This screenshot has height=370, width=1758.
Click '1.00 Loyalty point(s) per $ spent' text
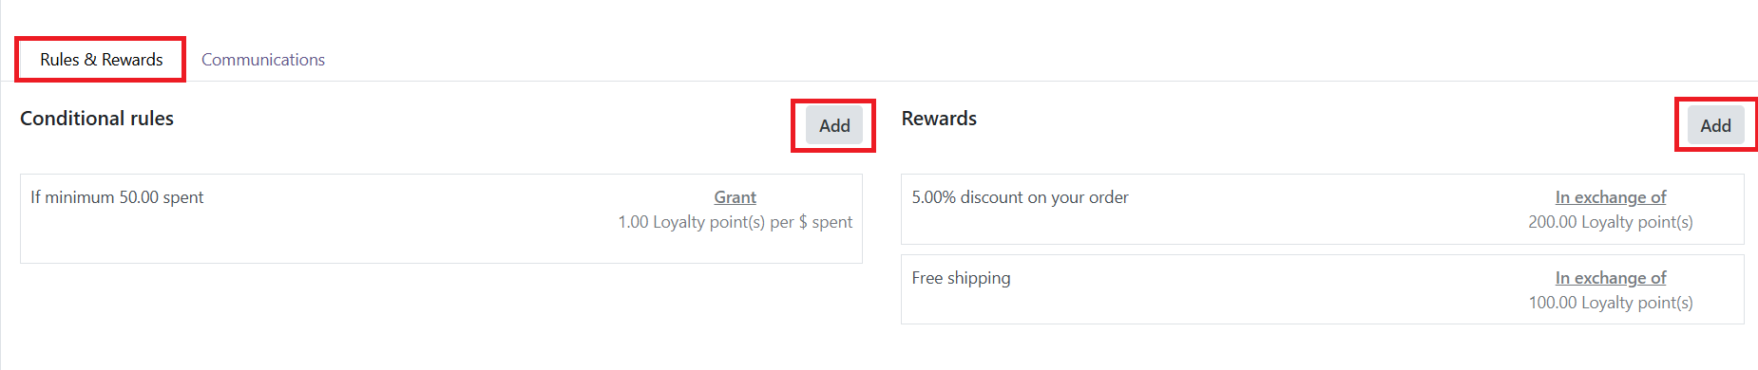click(735, 222)
